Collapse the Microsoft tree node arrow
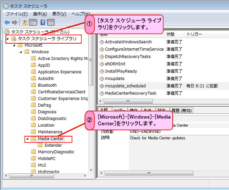Image resolution: width=229 pixels, height=190 pixels. click(14, 45)
